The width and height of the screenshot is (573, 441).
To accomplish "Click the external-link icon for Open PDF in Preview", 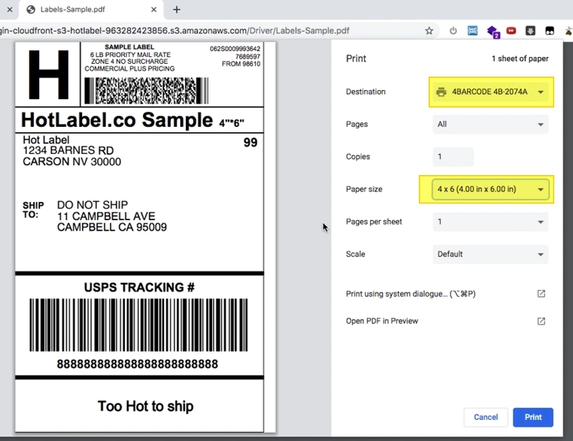I will [x=541, y=321].
